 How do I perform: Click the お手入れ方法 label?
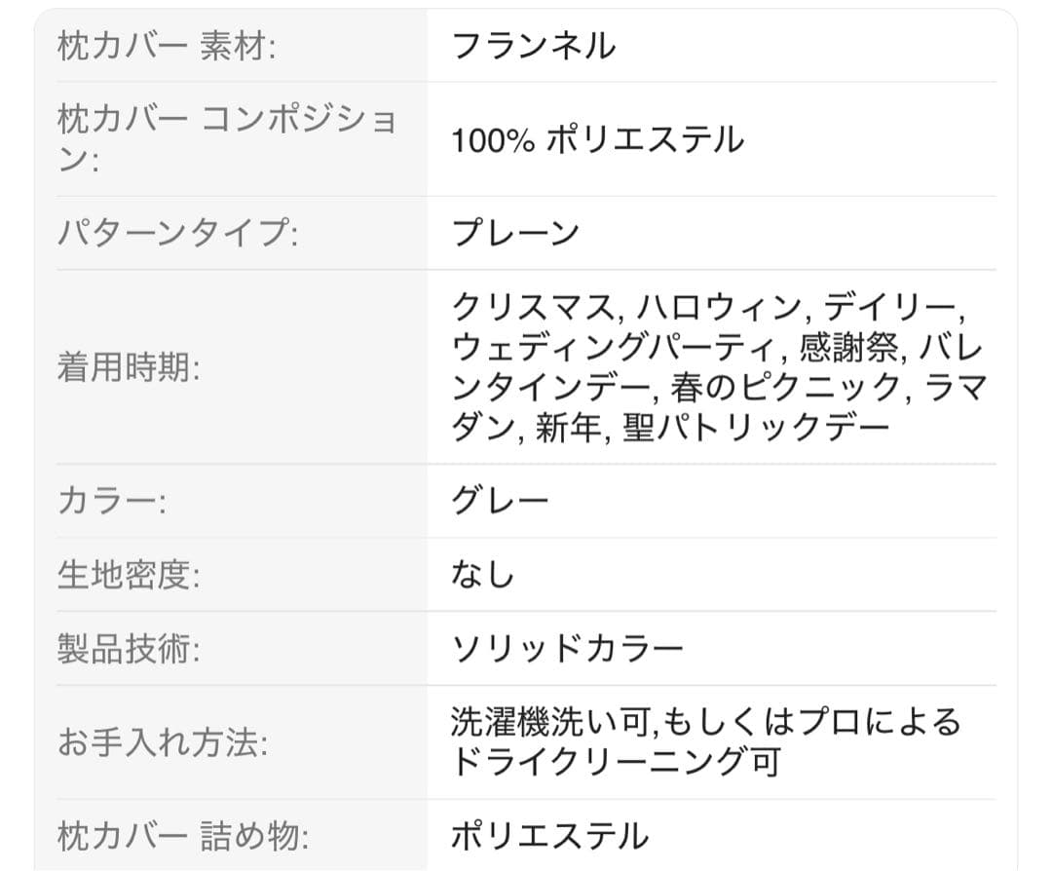point(163,743)
